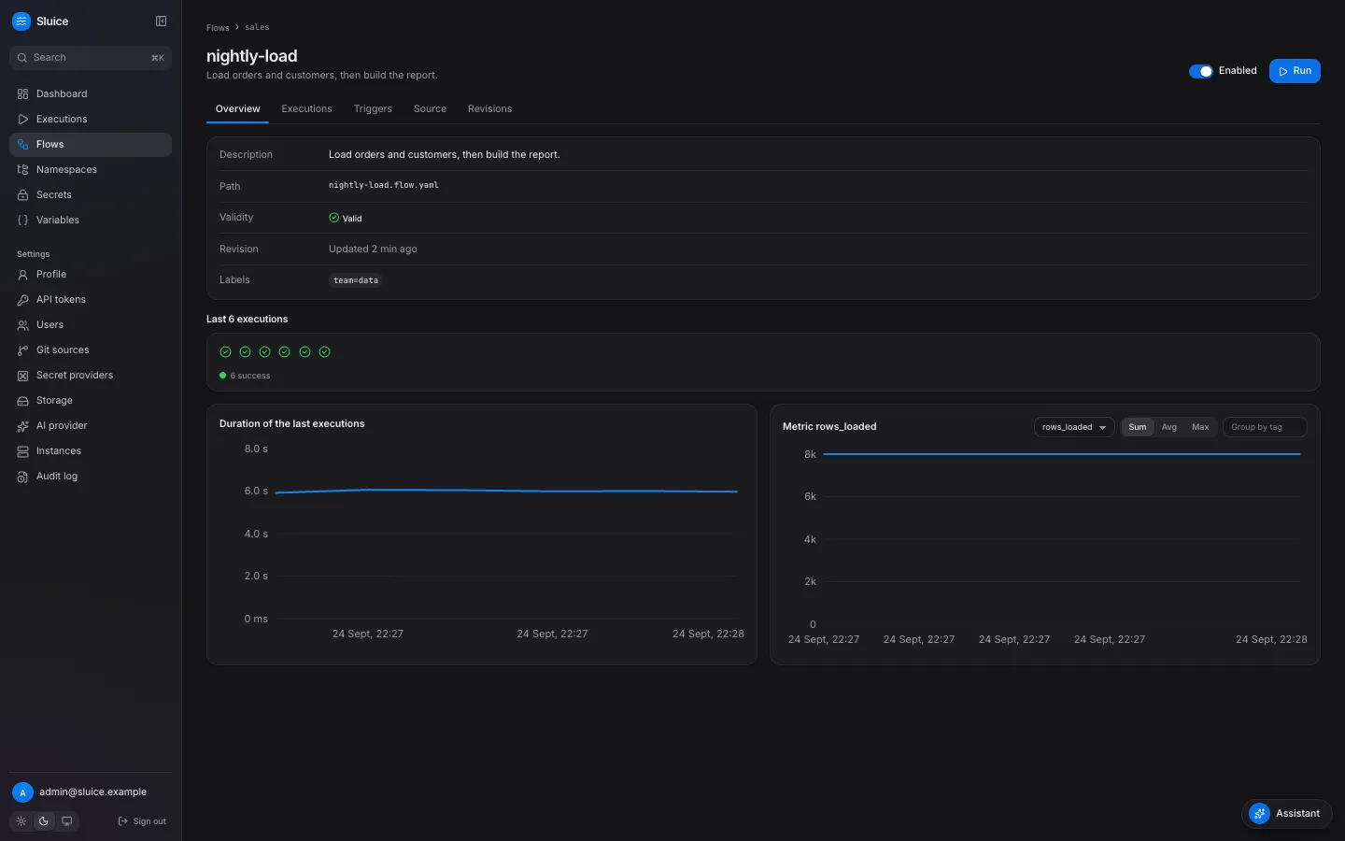Viewport: 1345px width, 841px height.
Task: Focus the Search field in the sidebar
Action: (91, 58)
